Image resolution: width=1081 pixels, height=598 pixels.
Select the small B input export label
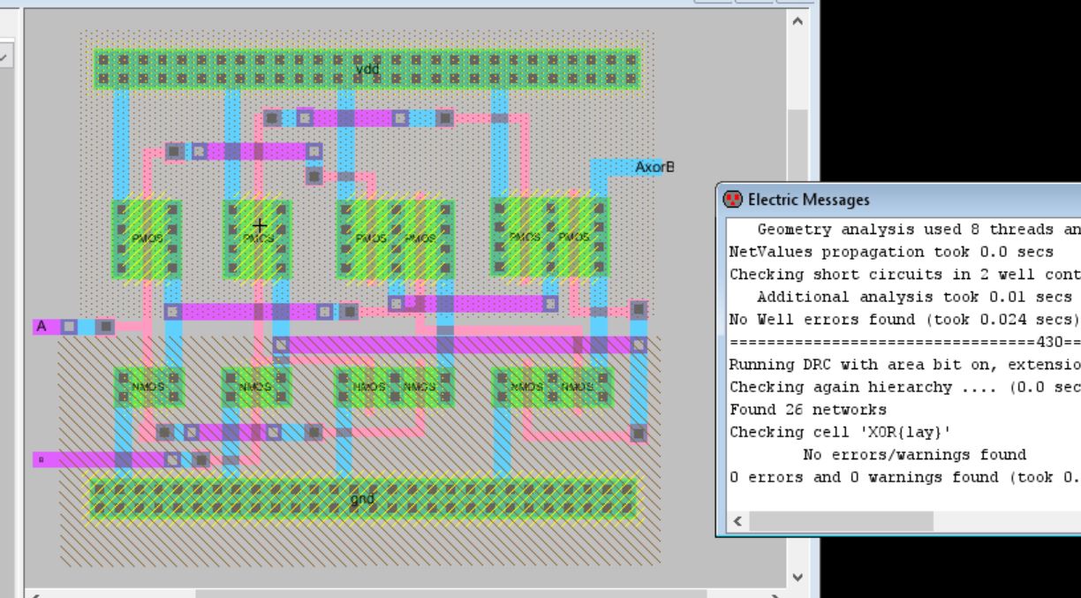pyautogui.click(x=39, y=459)
